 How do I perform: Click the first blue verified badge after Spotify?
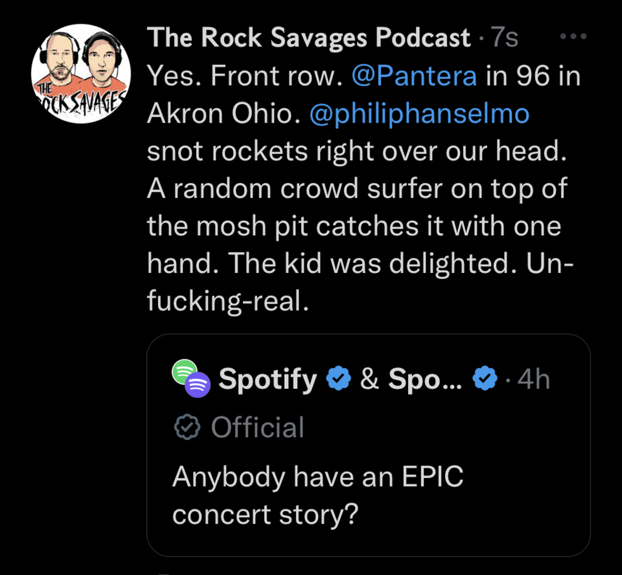339,380
